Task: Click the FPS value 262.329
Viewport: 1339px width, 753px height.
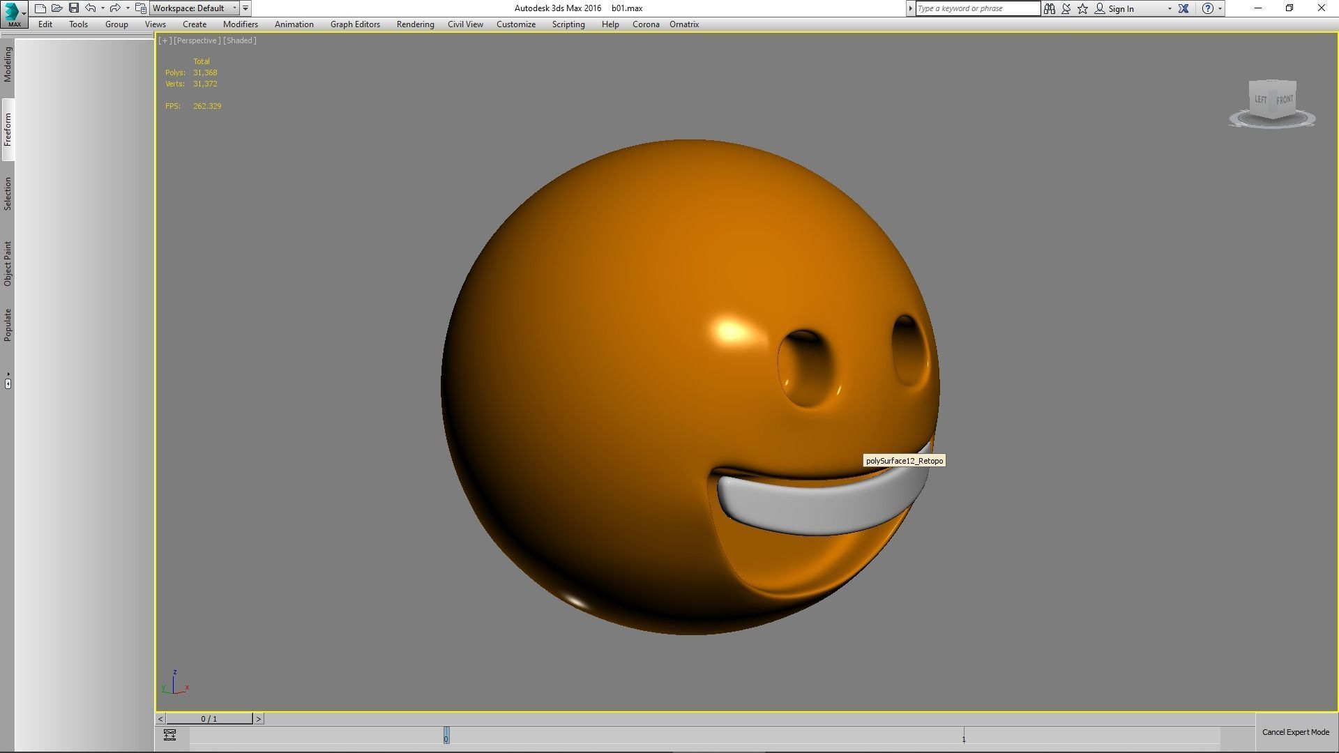Action: (207, 106)
